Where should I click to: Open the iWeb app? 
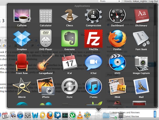coord(117,86)
